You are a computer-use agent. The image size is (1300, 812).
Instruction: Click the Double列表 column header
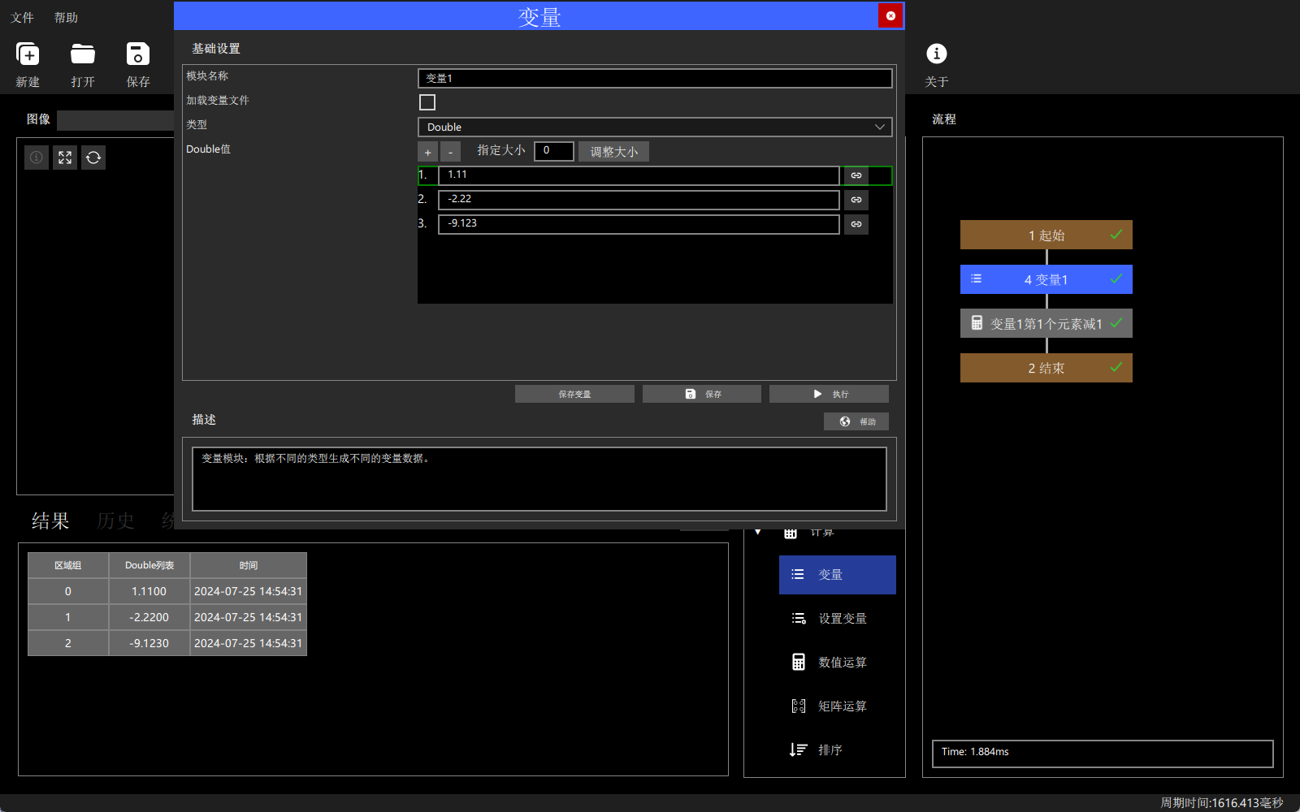149,565
